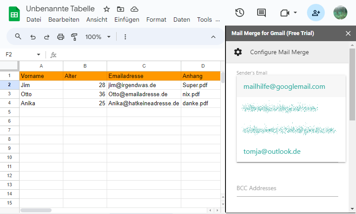Open the toolbar three-dot more menu
The width and height of the screenshot is (356, 214).
tap(125, 37)
